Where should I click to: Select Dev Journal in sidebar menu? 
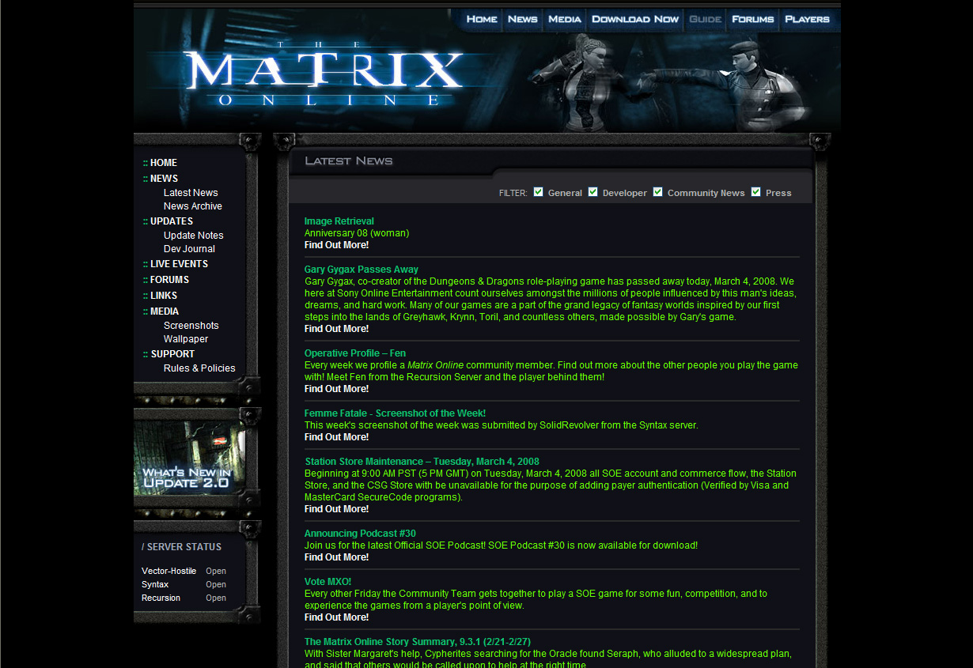[189, 249]
